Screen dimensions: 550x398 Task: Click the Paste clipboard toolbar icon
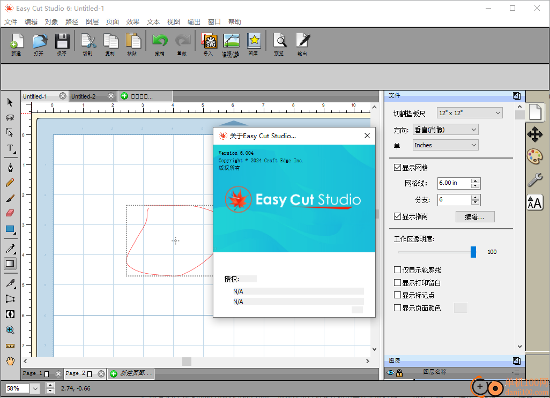(133, 41)
